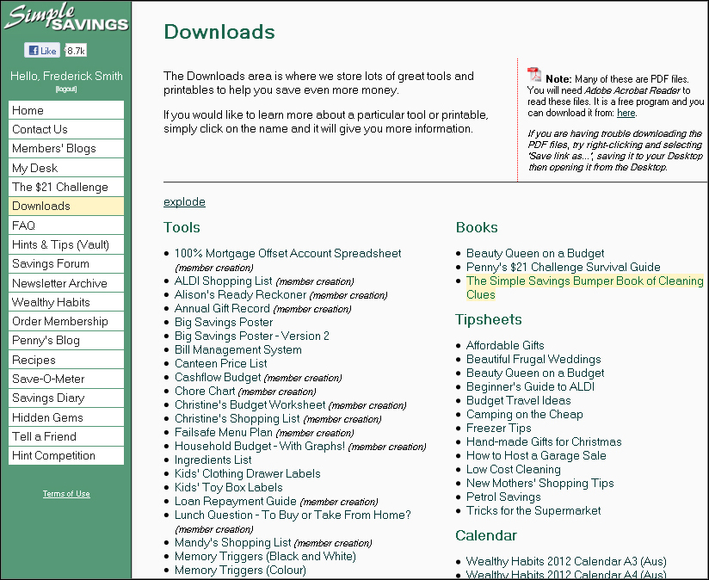Open Simple Savings Bumper Book of Cleaning Clues
Viewport: 709px width, 580px height.
click(x=584, y=287)
